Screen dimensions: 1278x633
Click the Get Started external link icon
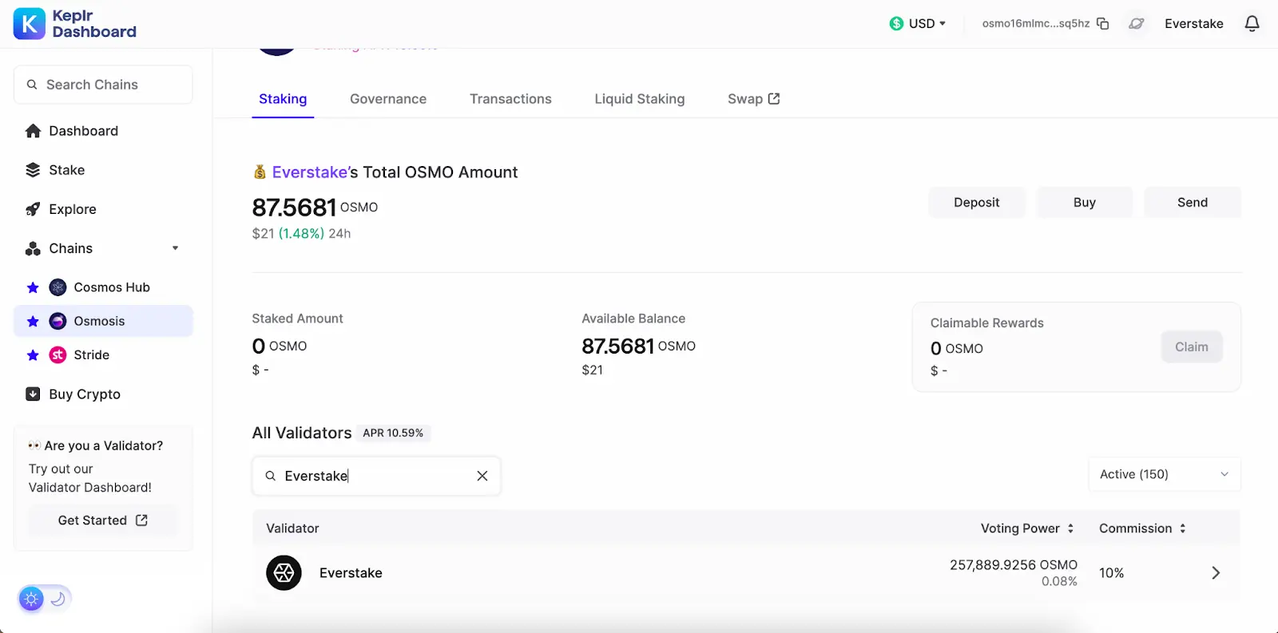tap(141, 520)
